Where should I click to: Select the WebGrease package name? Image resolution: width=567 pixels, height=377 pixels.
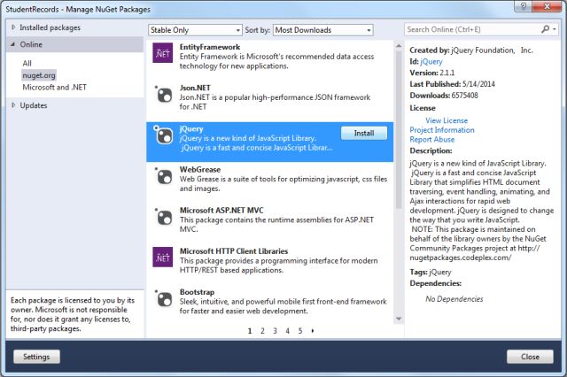pos(200,169)
